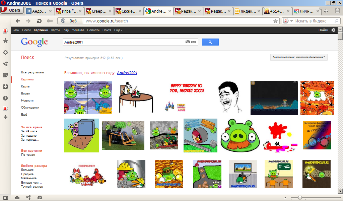Select 'По темам' image grouping
Viewport: 343px width, 201px height.
28,155
